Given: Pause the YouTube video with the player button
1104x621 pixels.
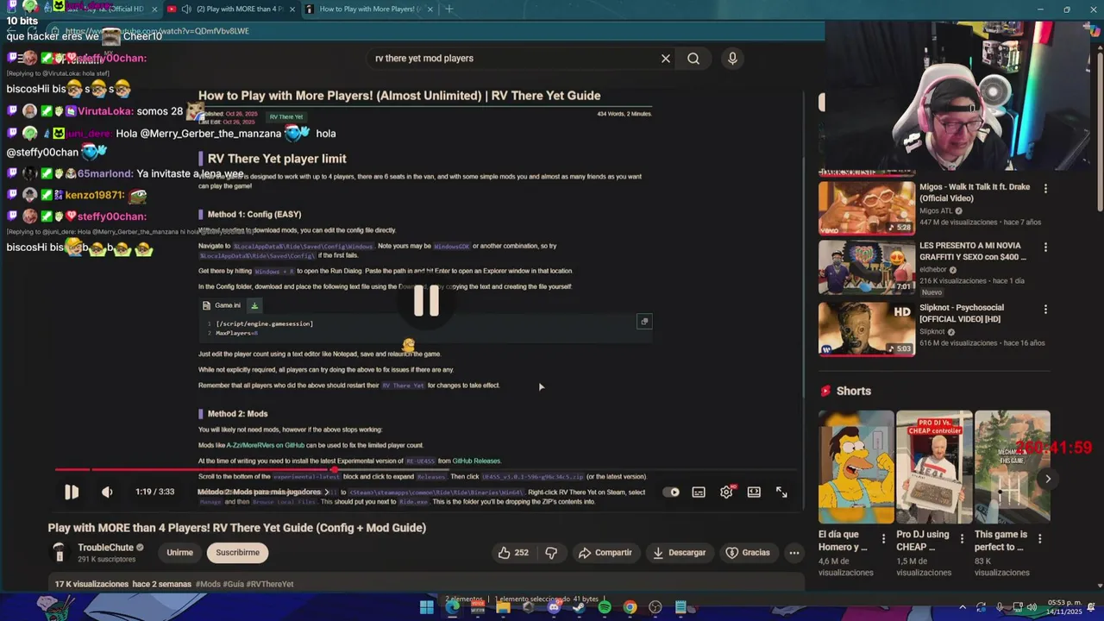Looking at the screenshot, I should pos(72,492).
